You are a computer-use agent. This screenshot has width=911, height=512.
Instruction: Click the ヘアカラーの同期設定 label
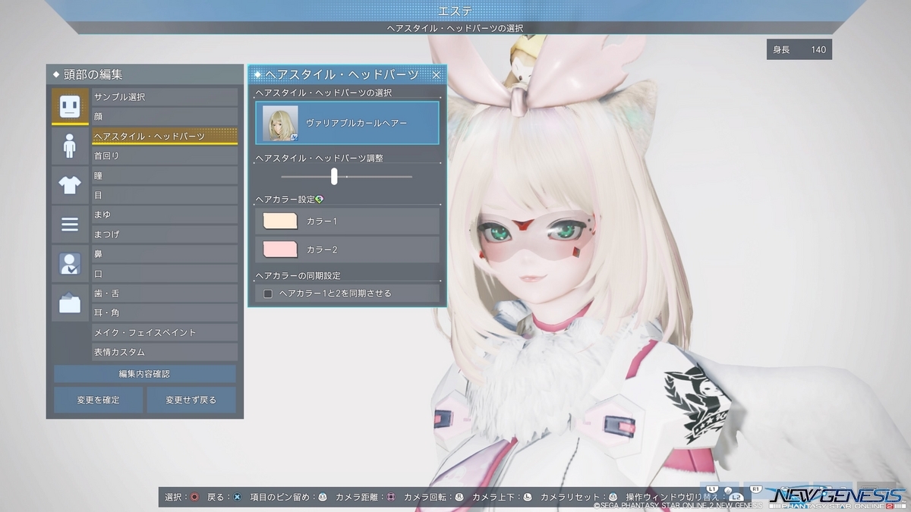[298, 275]
